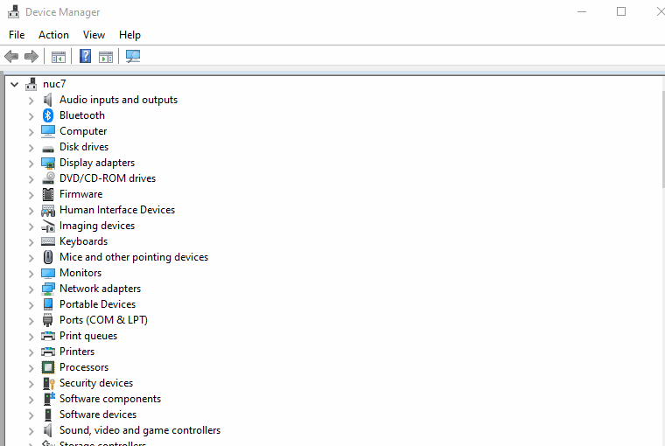665x446 pixels.
Task: Select the Imaging devices camera icon
Action: coord(48,226)
